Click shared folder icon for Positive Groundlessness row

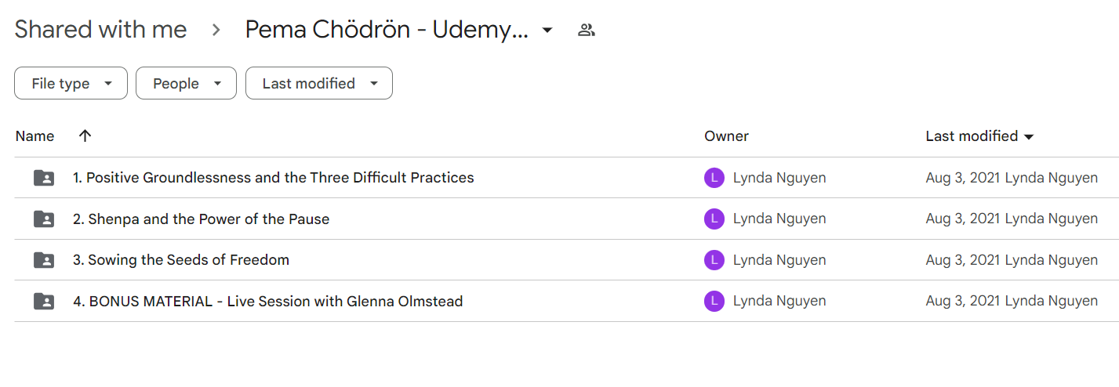[x=44, y=178]
